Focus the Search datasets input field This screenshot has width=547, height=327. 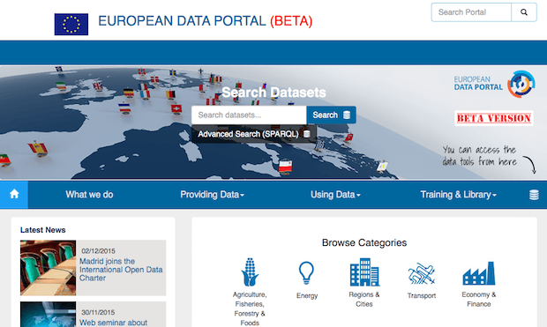tap(249, 115)
